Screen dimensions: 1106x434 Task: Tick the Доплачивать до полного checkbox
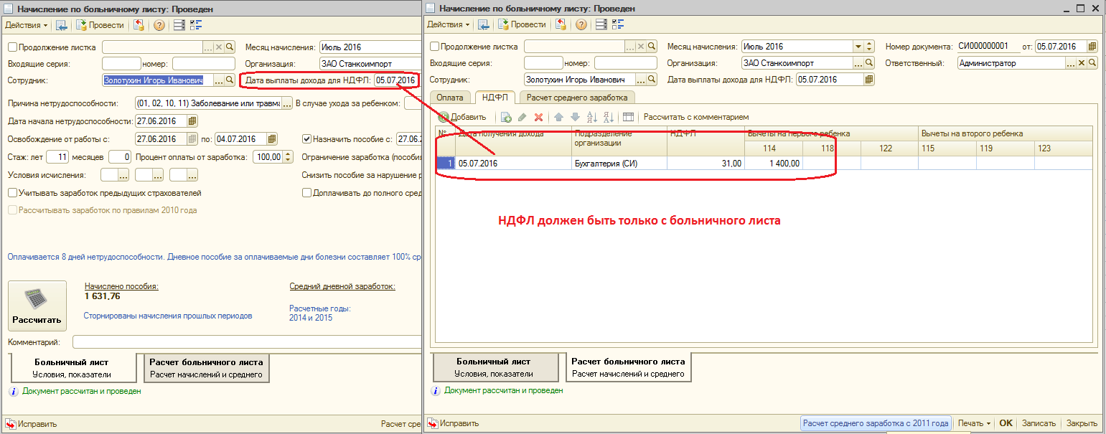[x=307, y=193]
